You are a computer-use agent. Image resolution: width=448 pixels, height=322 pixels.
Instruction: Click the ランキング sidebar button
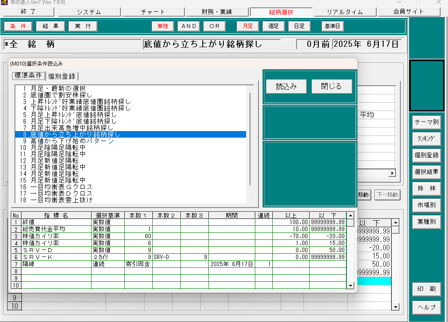point(427,139)
